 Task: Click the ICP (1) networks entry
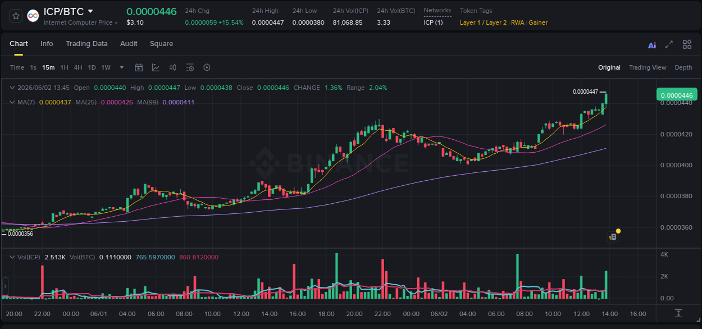pos(433,22)
